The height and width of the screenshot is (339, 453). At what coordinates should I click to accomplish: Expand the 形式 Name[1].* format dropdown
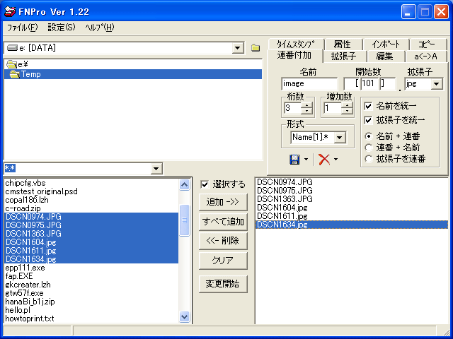[x=340, y=138]
